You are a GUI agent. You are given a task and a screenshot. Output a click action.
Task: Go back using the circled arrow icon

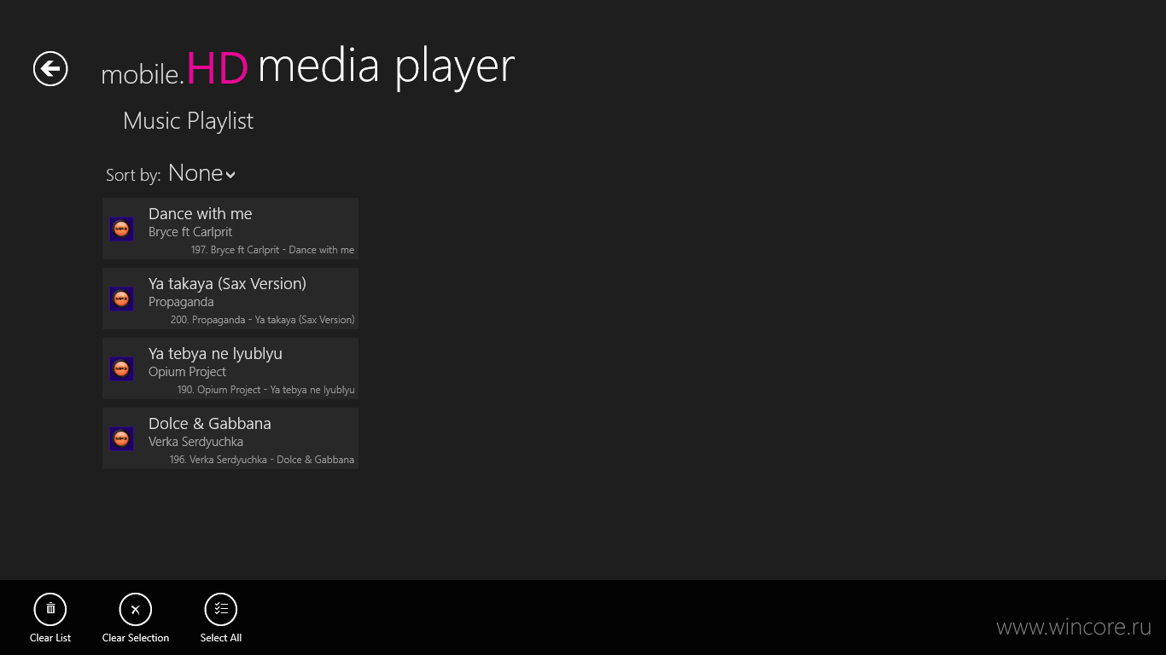point(50,68)
